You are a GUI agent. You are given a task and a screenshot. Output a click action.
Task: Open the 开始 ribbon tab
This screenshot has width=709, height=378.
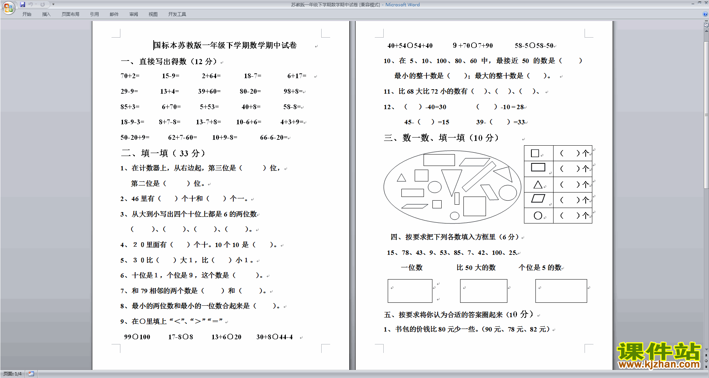[27, 14]
